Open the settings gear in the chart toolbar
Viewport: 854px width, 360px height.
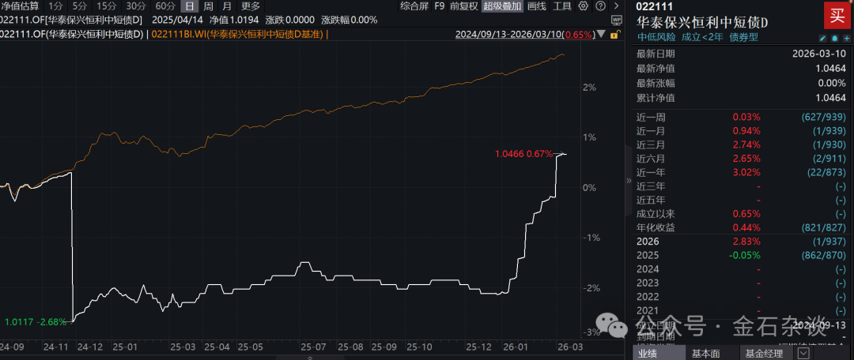tap(584, 6)
